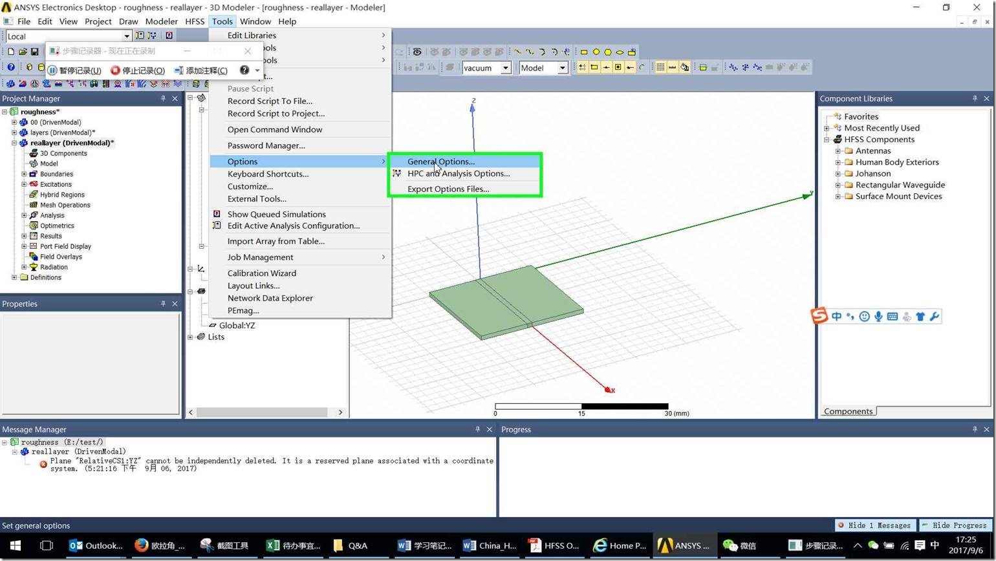Open WeChat from the taskbar
This screenshot has height=561, width=996.
click(740, 545)
